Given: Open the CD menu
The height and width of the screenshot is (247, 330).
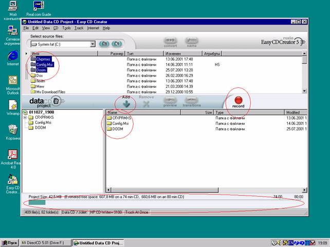Looking at the screenshot, I should pyautogui.click(x=55, y=28).
